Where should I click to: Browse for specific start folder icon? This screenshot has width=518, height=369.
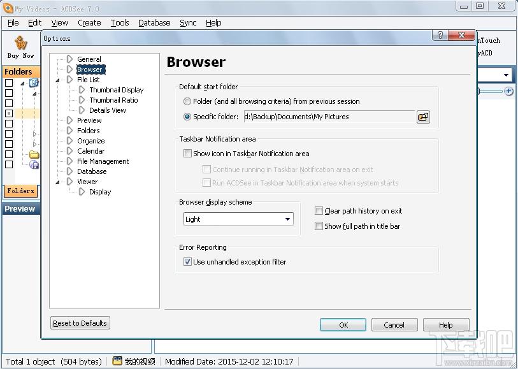[x=423, y=117]
